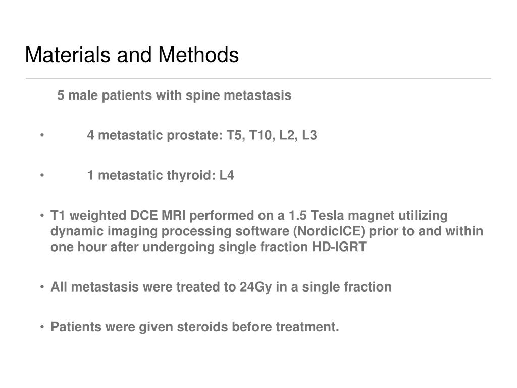
Task: Click 'dynamic imaging processing software' text
Action: coord(170,231)
